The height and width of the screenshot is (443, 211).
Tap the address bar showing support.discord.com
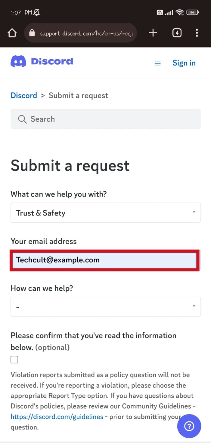[84, 33]
